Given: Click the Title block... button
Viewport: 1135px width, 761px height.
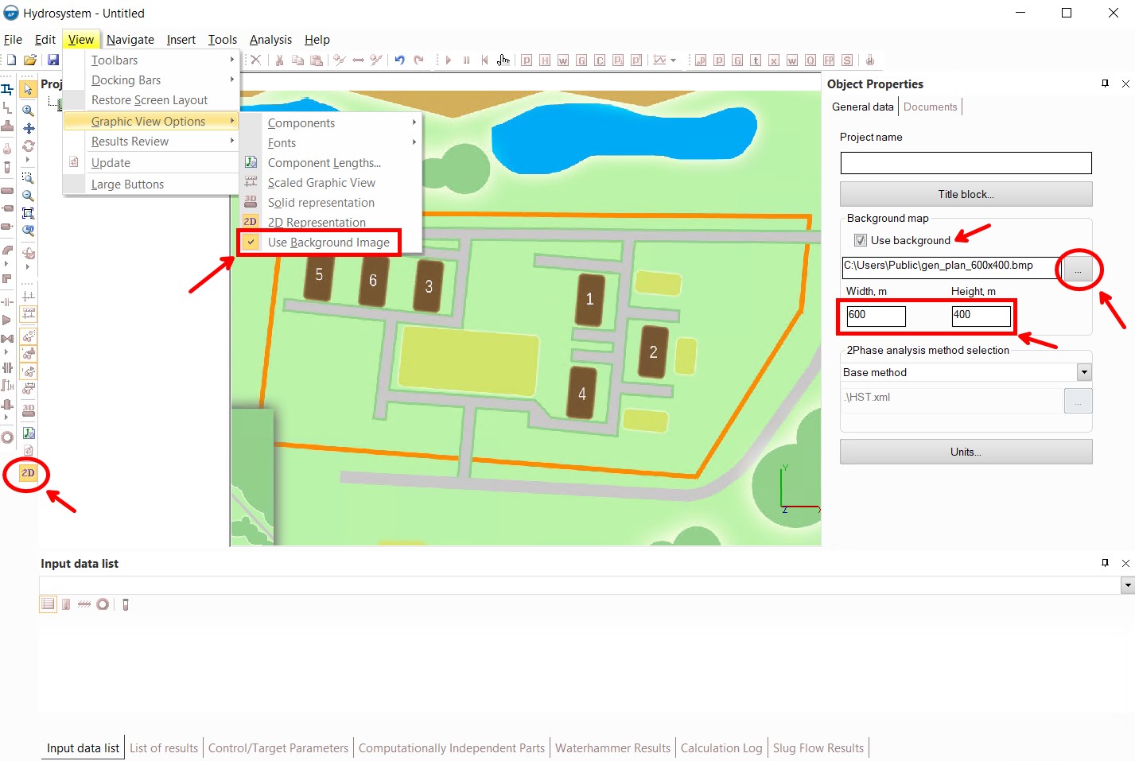Looking at the screenshot, I should [966, 194].
